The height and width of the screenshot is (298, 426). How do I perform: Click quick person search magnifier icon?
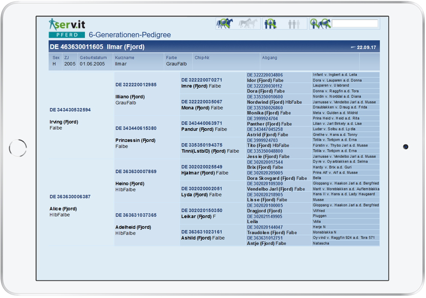tap(314, 24)
